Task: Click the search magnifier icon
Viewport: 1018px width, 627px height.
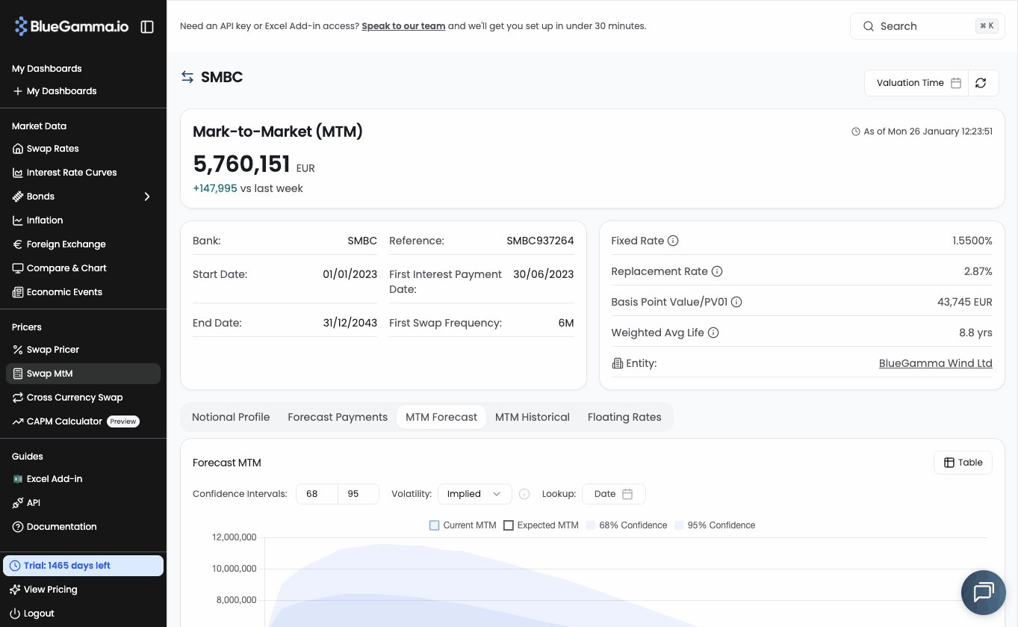Action: [x=869, y=26]
